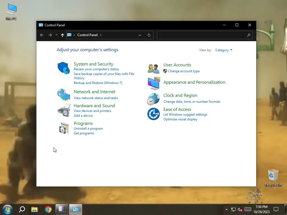Maximize the Control Panel window
Image resolution: width=287 pixels, height=215 pixels.
(237, 25)
